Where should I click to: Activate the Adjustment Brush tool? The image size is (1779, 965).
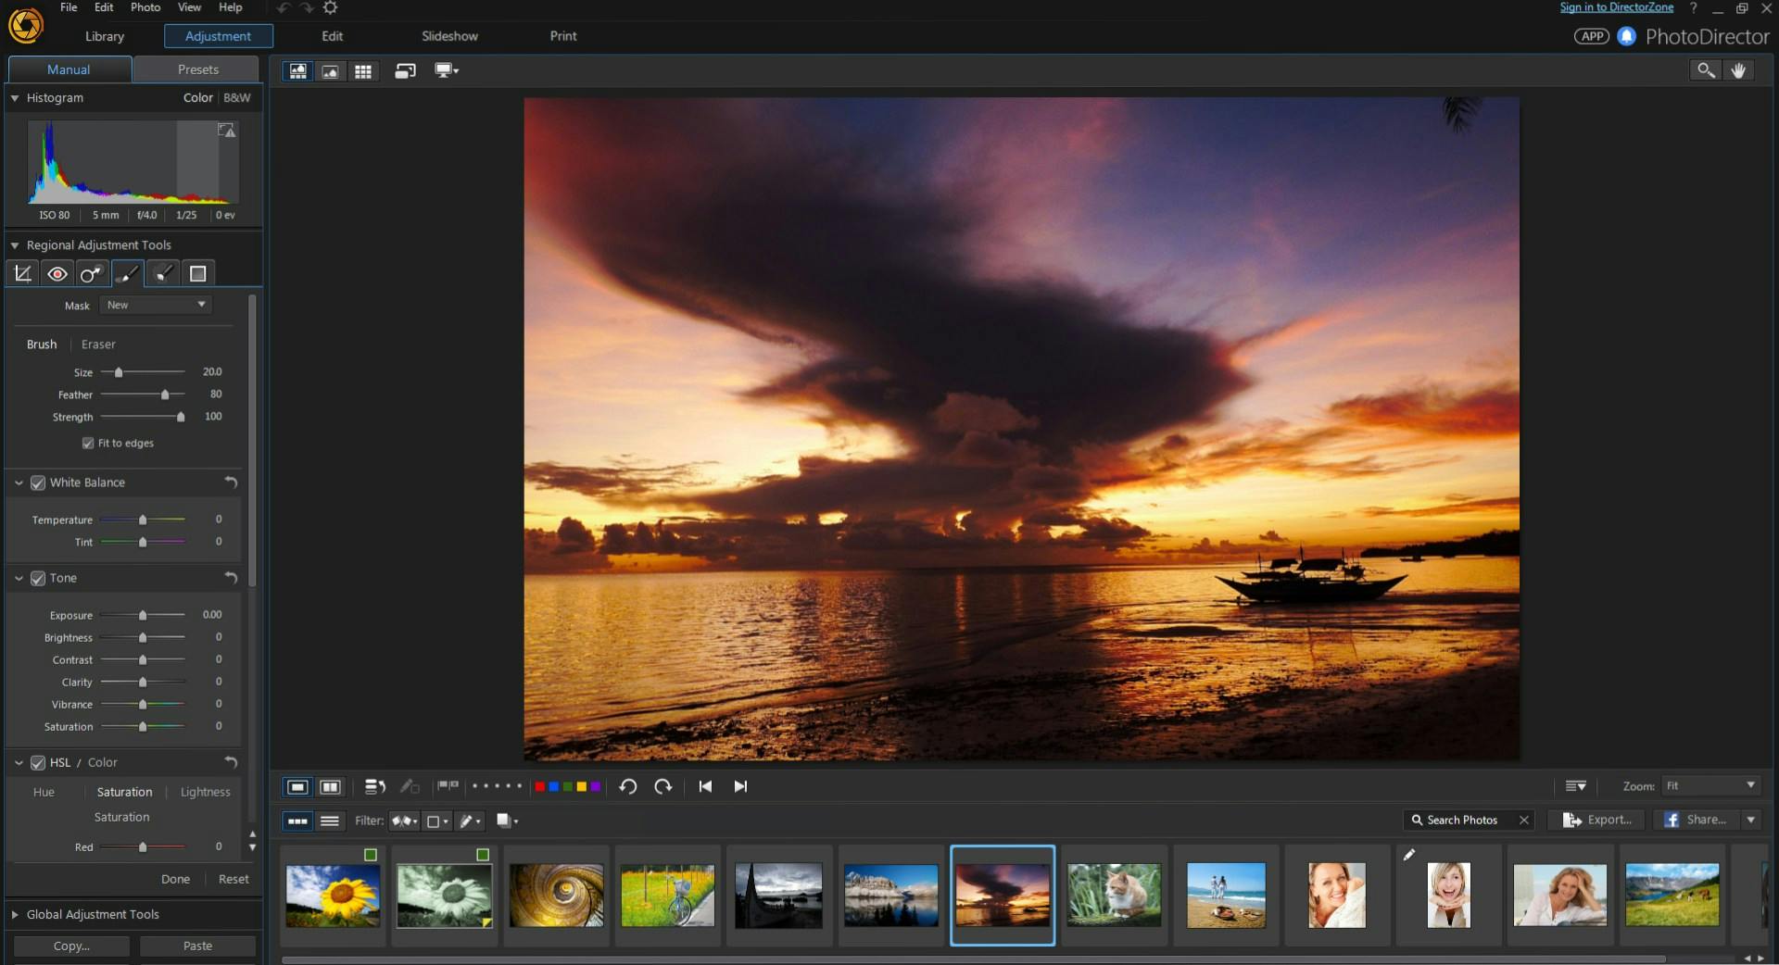click(127, 273)
